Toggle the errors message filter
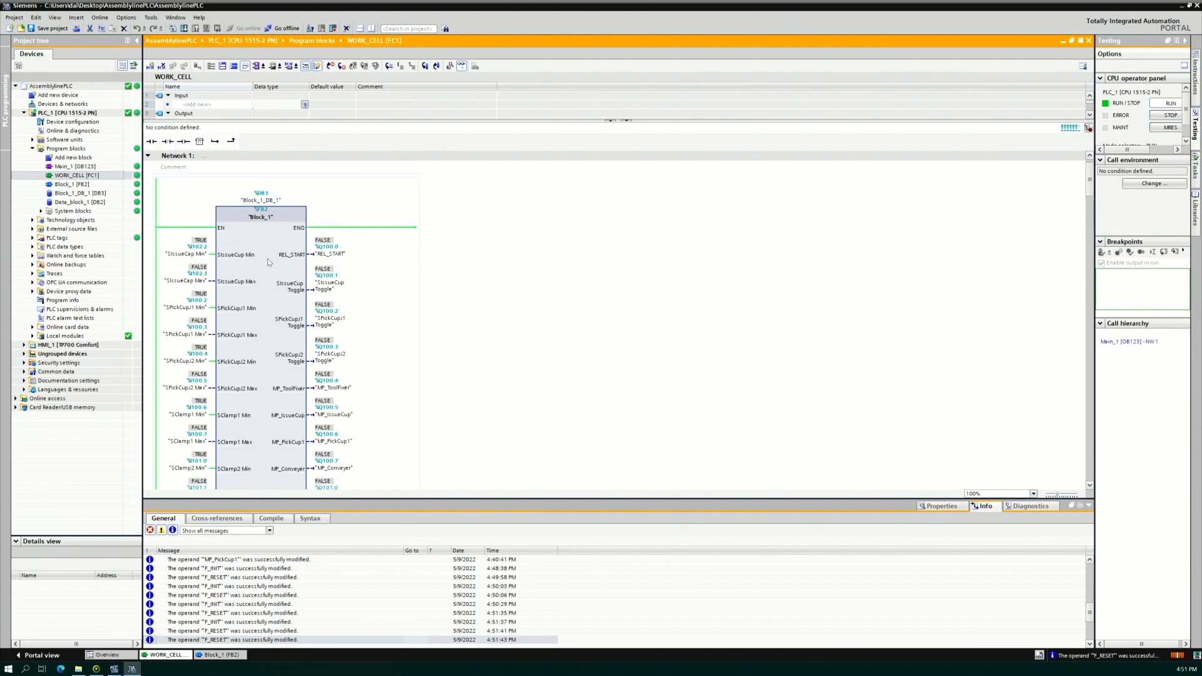Image resolution: width=1202 pixels, height=676 pixels. 150,530
